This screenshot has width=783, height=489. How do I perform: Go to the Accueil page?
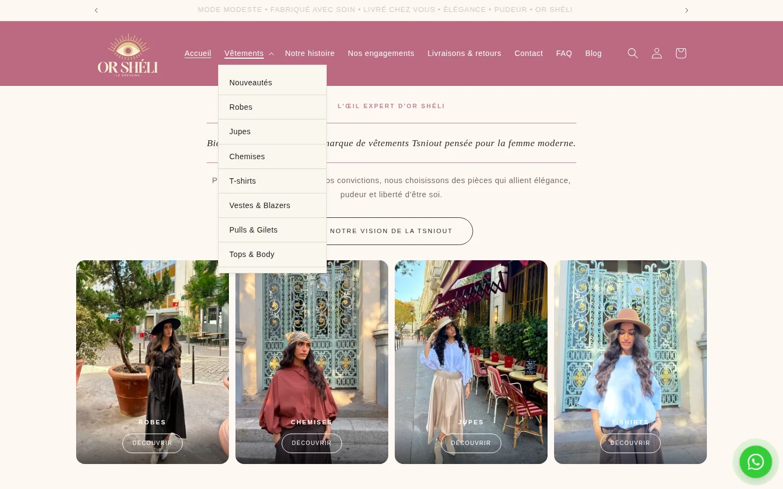(x=198, y=53)
